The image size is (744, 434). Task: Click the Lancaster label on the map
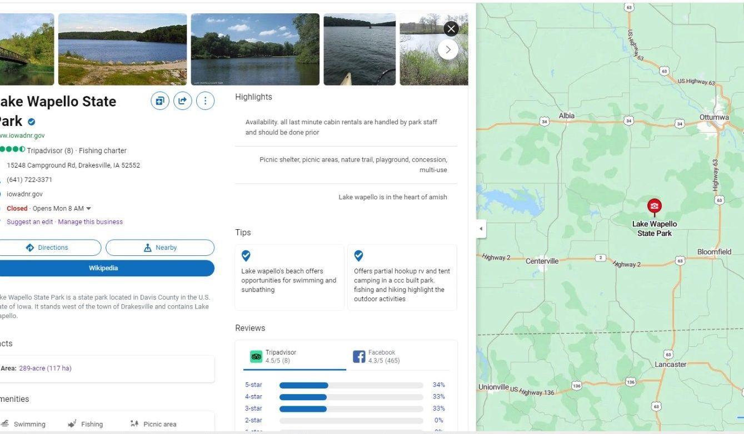coord(671,365)
